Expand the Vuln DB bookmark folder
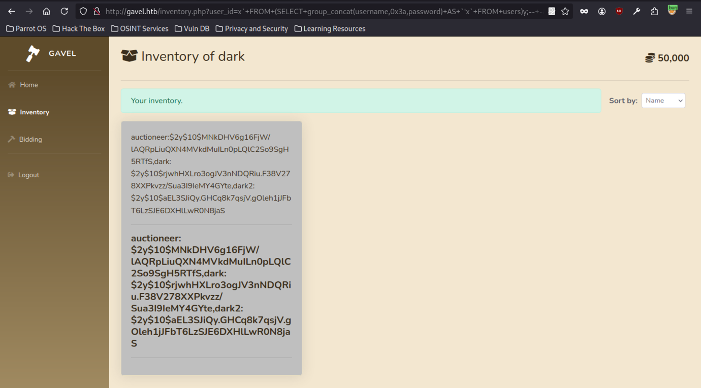 pyautogui.click(x=192, y=28)
